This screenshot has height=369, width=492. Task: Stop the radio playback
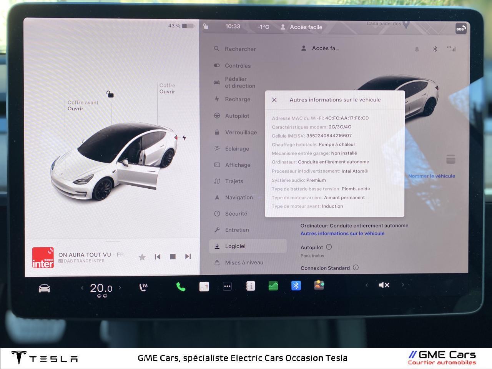173,256
